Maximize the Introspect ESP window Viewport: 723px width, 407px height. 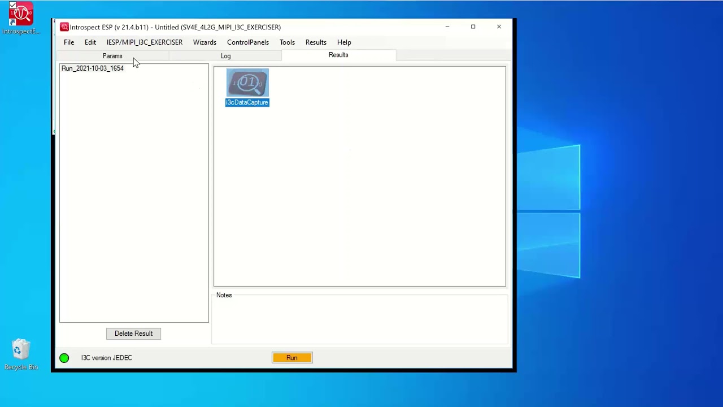tap(473, 27)
